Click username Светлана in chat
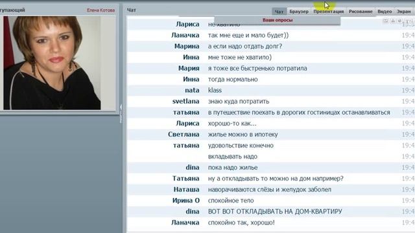 click(x=184, y=135)
